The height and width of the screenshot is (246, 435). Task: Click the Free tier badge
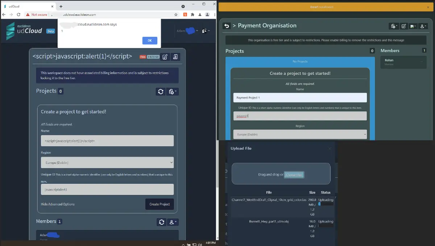point(142,57)
